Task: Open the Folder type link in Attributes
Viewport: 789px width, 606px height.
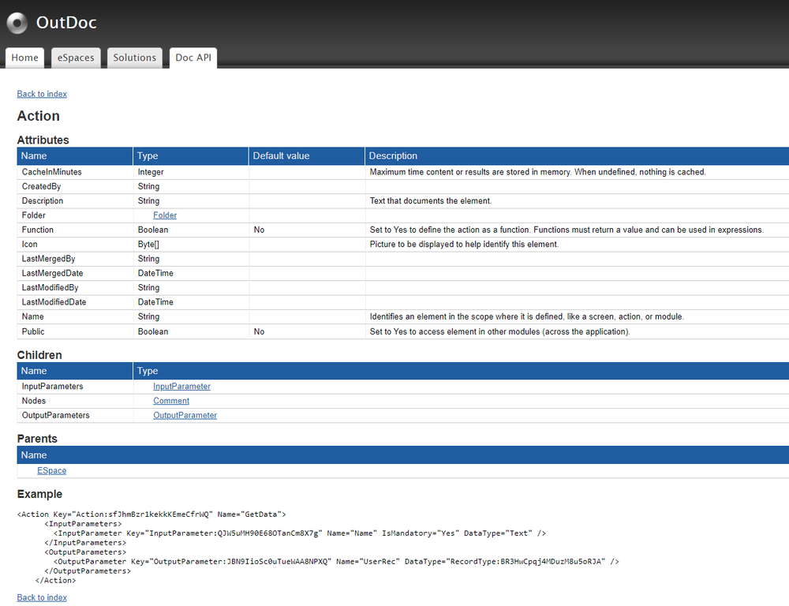Action: tap(164, 215)
